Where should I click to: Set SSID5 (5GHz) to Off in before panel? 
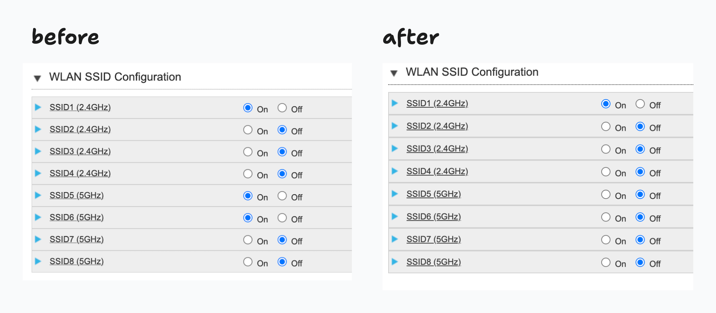point(282,196)
